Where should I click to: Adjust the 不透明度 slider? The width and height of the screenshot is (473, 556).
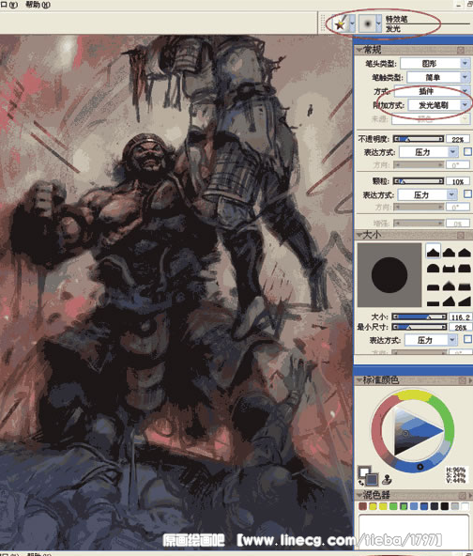[419, 139]
